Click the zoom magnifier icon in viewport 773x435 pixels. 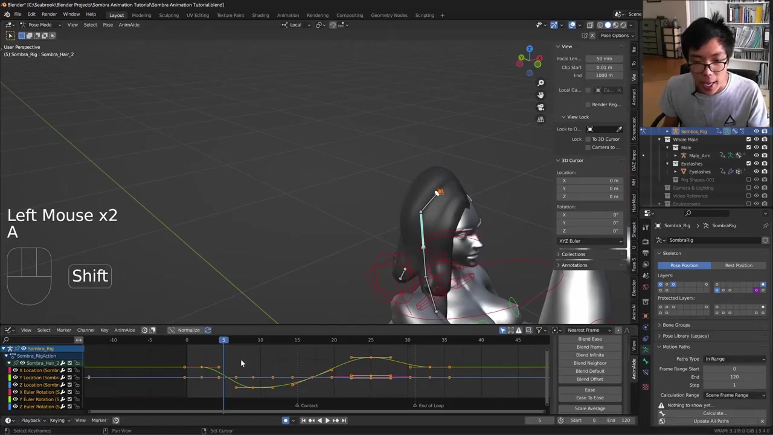pyautogui.click(x=540, y=83)
